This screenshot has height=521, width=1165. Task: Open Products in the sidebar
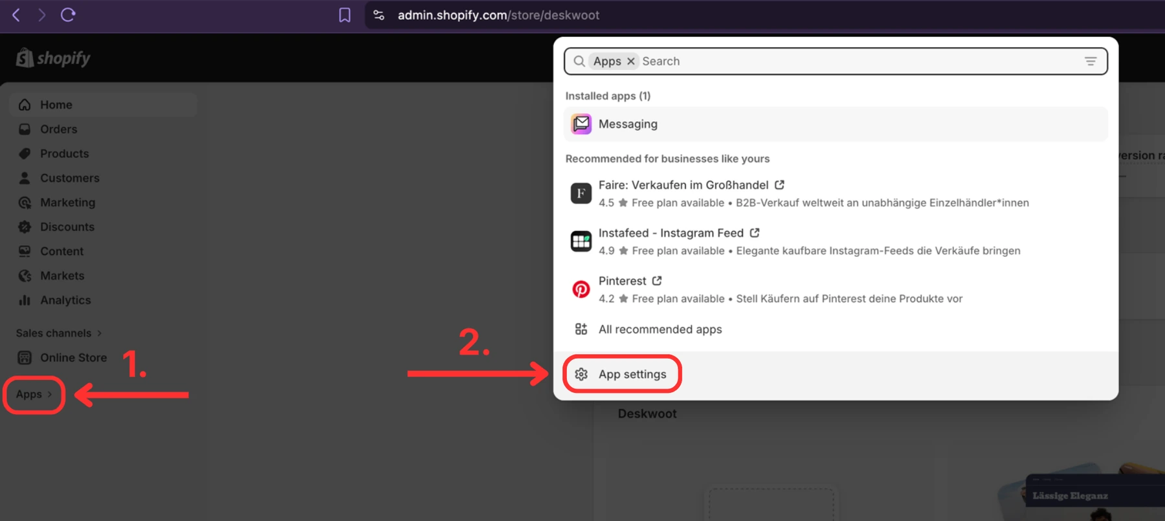pos(64,154)
